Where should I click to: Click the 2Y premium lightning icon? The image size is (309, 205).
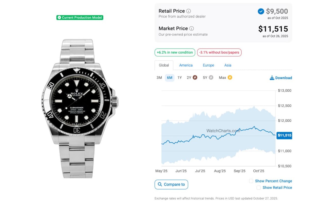coord(195,77)
